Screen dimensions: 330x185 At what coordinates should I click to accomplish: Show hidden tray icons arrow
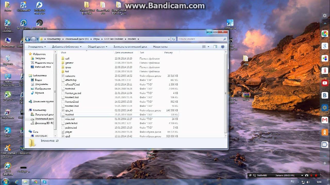[298, 182]
